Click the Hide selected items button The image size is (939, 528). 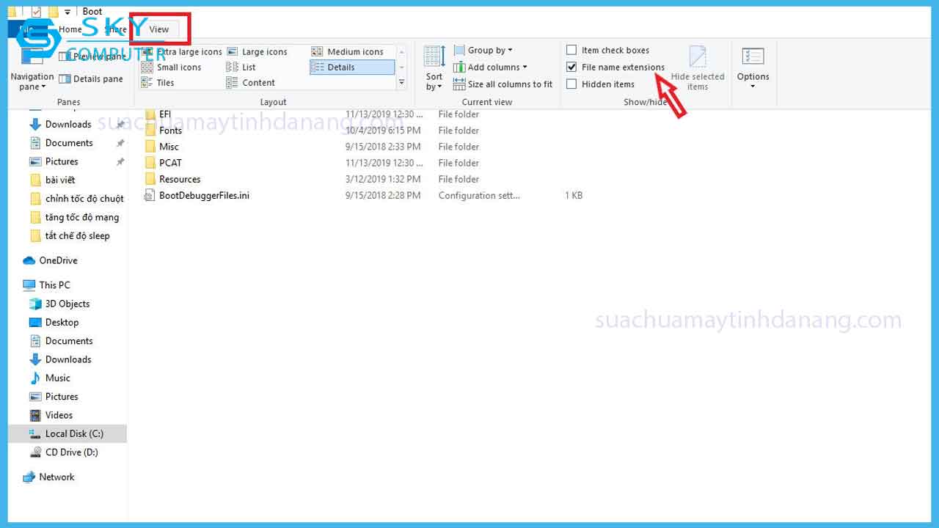pyautogui.click(x=697, y=67)
